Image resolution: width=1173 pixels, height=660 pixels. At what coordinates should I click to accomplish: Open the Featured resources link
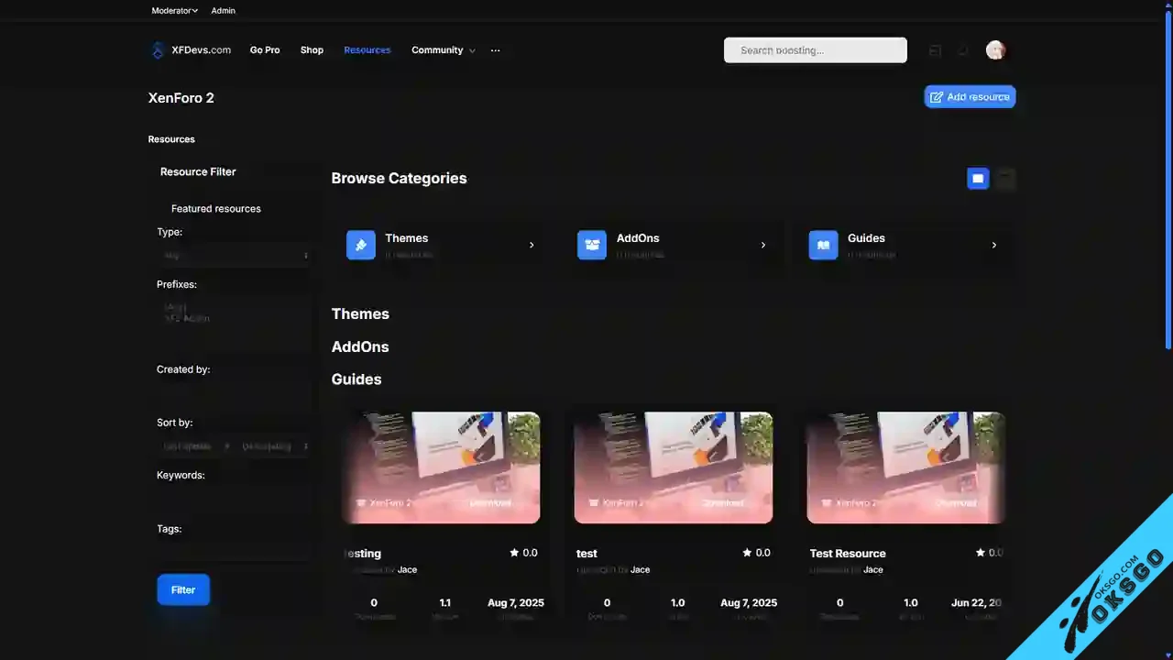[x=216, y=208]
